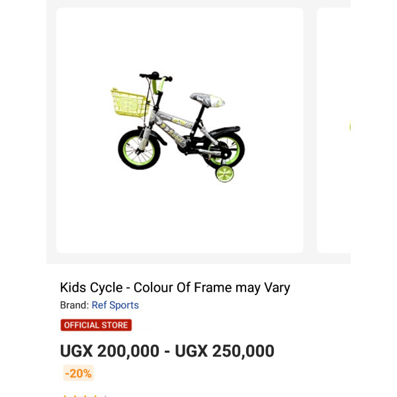Click the bike's wrapped seat

207,100
